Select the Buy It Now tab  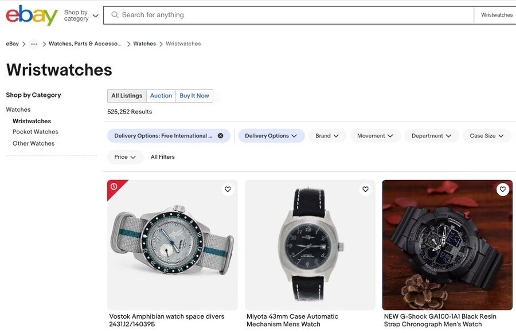pos(194,96)
